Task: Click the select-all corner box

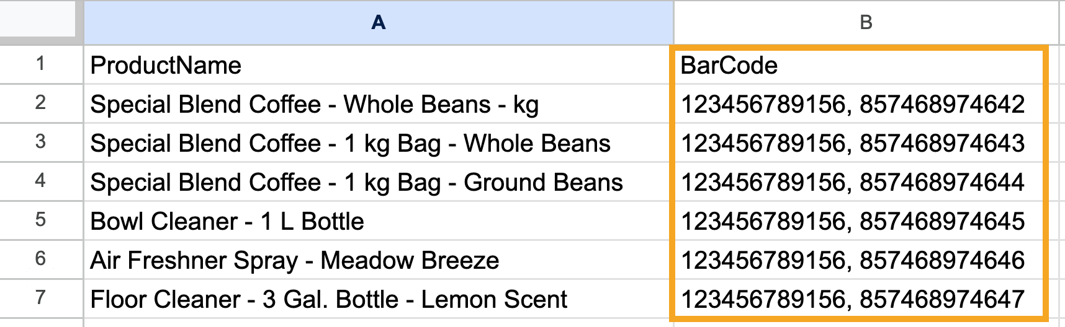Action: [x=41, y=23]
